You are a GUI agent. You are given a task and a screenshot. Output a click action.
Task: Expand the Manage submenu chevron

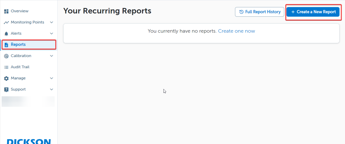coord(52,78)
